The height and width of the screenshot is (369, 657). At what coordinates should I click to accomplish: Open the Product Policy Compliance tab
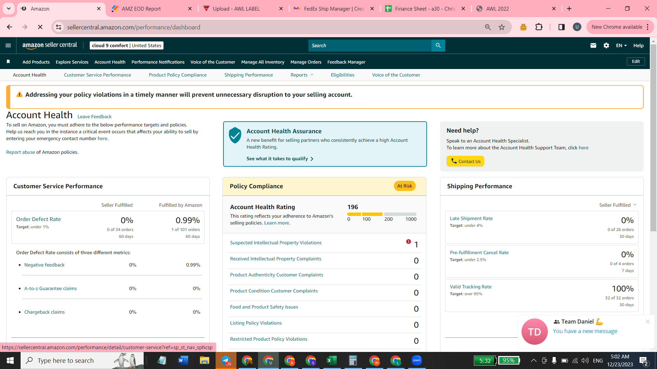(178, 75)
